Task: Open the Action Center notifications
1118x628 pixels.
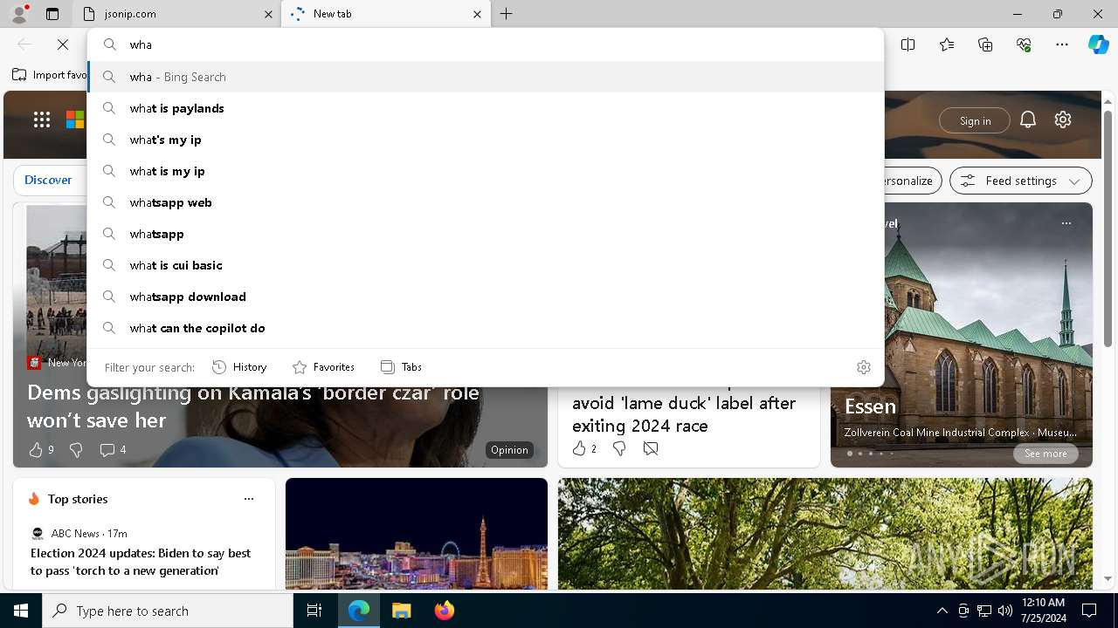Action: pyautogui.click(x=1089, y=611)
